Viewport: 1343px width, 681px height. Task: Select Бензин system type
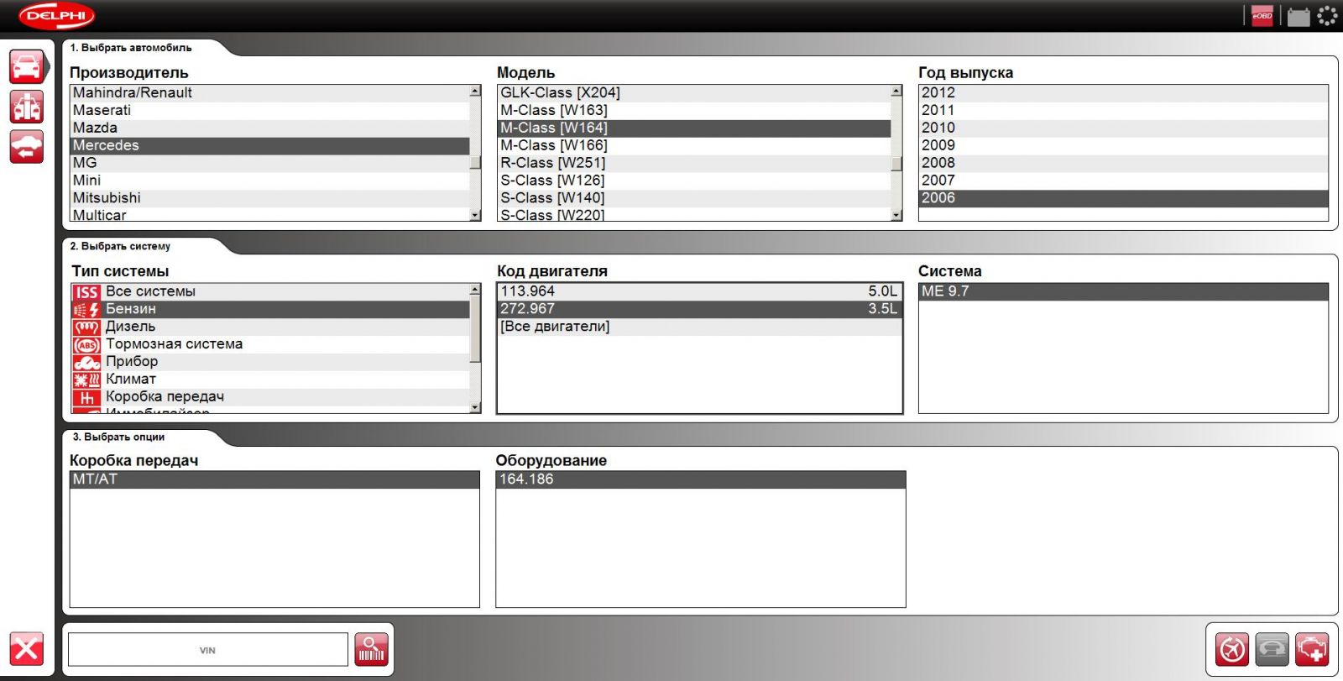click(x=269, y=309)
